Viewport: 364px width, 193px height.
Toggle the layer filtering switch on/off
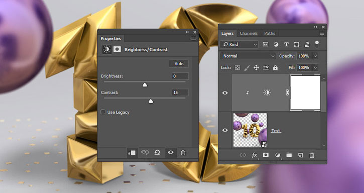(x=317, y=44)
